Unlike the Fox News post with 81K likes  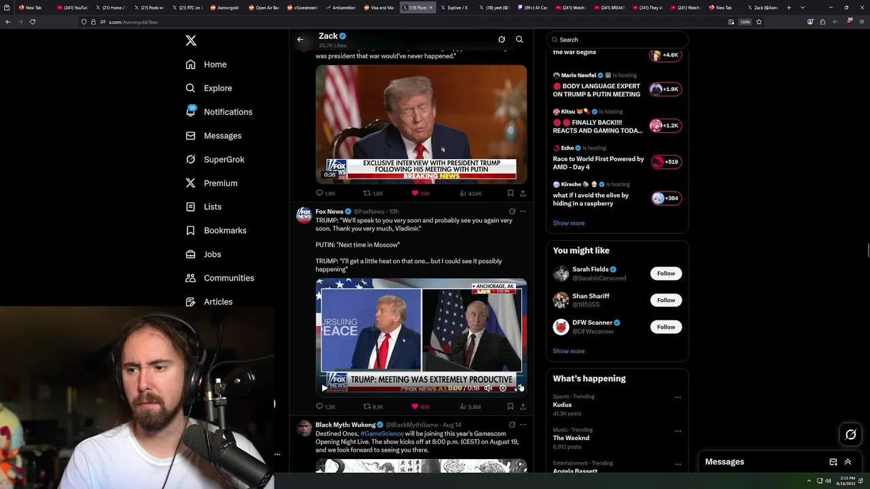pos(420,407)
